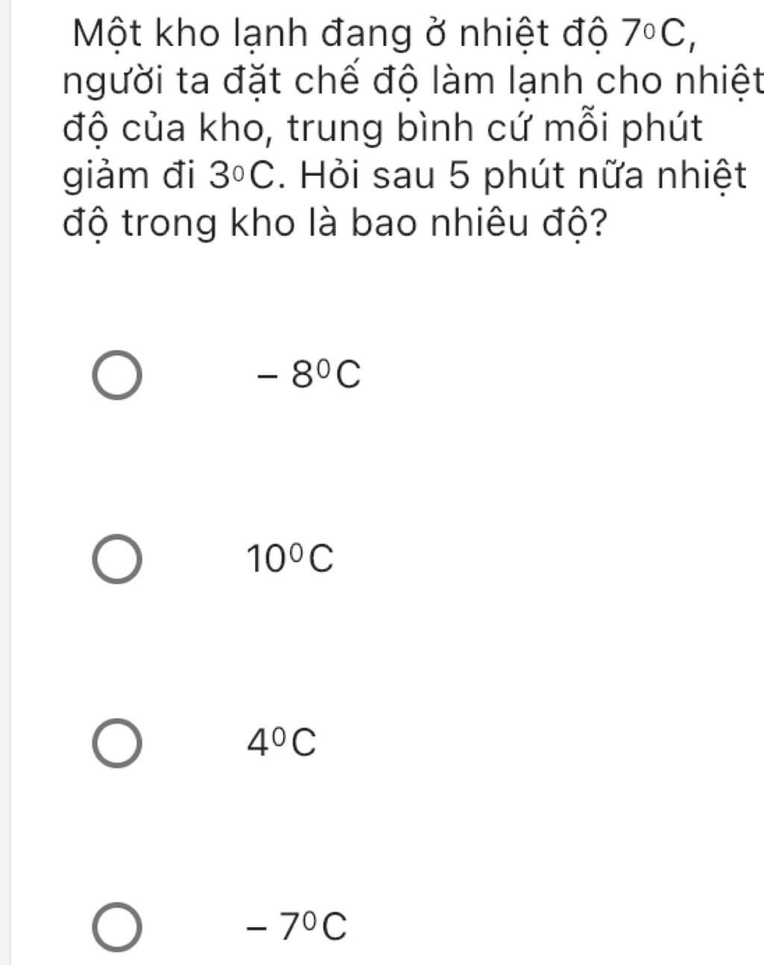Click the −8°C answer label text

[x=308, y=376]
